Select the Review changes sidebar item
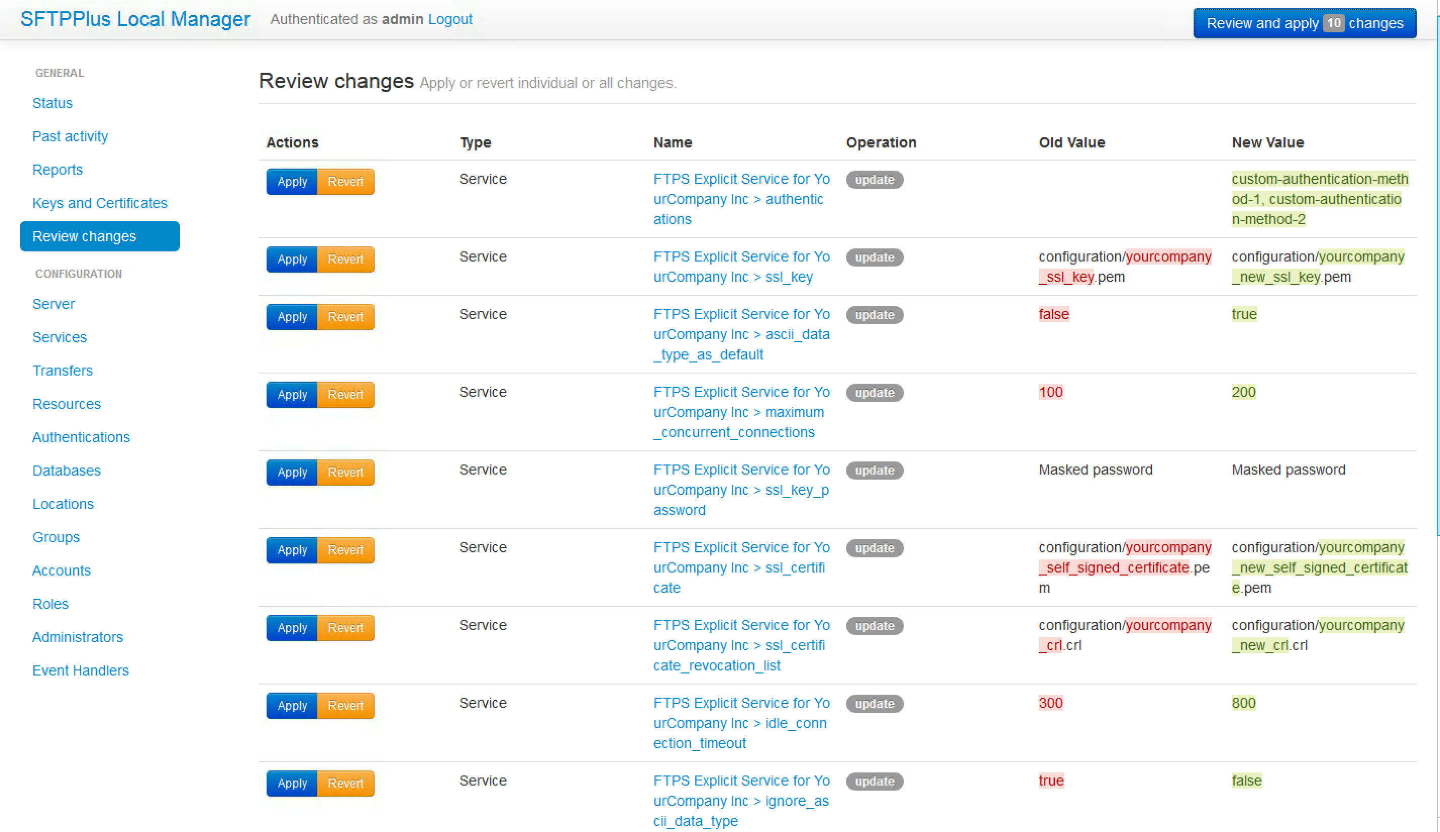 [x=99, y=237]
